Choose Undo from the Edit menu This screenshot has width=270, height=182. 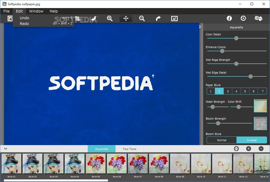click(43, 18)
